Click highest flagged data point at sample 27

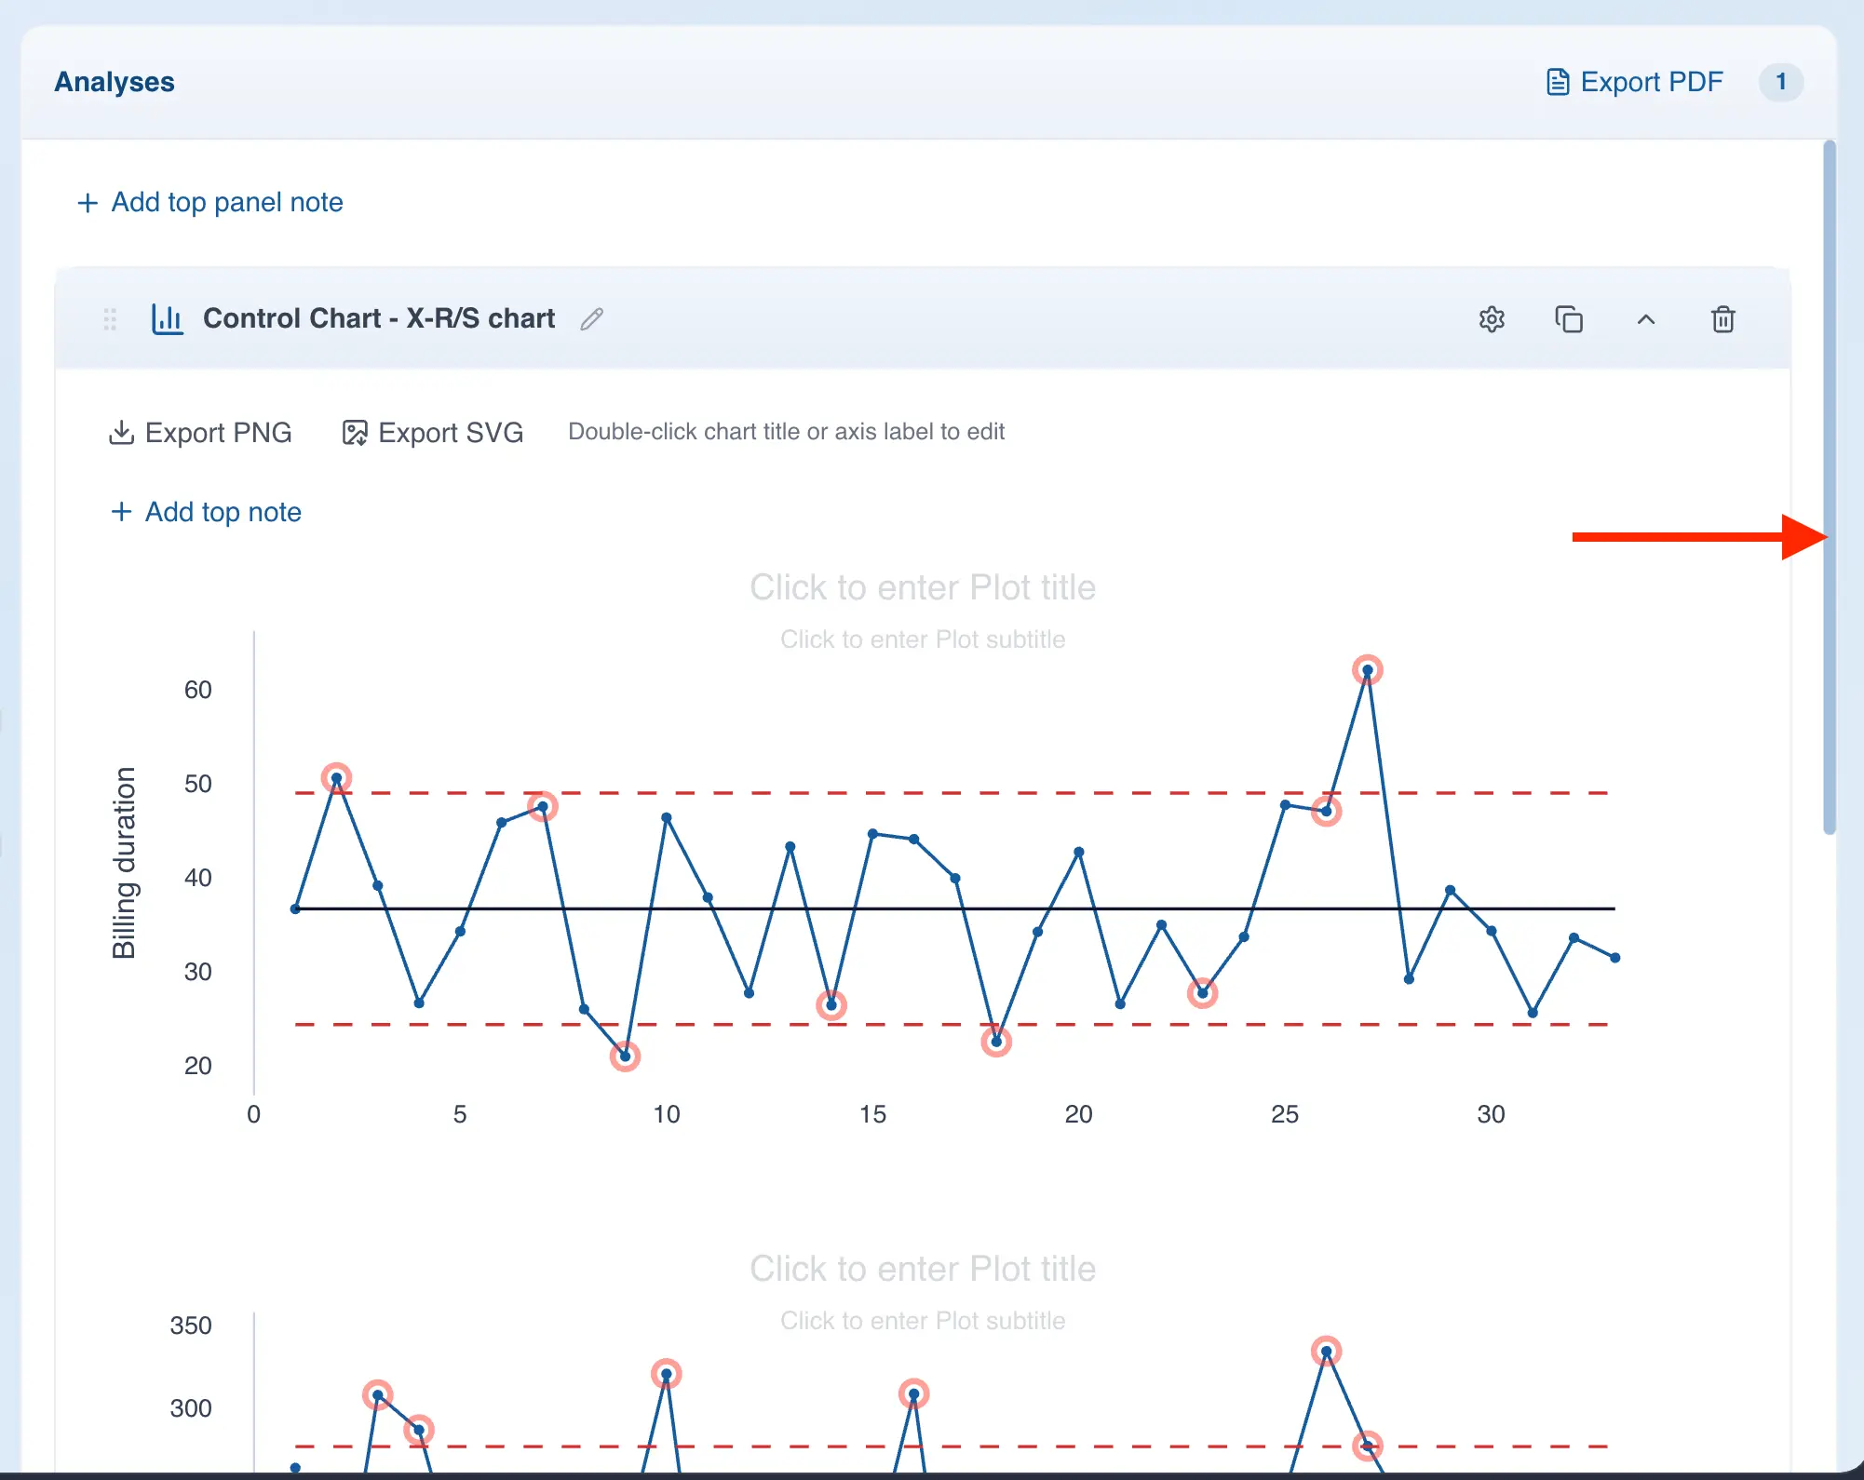pyautogui.click(x=1367, y=670)
